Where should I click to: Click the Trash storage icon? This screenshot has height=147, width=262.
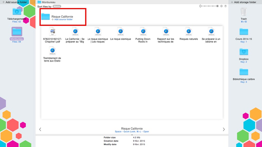244,12
